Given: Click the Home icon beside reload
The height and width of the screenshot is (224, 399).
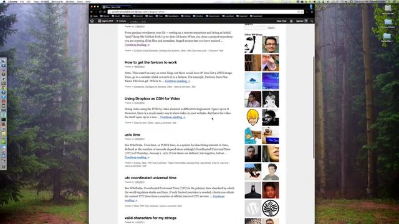Looking at the screenshot, I should click(104, 12).
